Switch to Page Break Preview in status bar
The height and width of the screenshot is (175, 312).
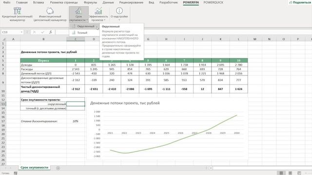coord(299,173)
